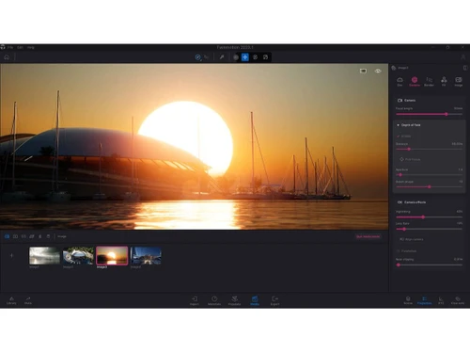Click the selection tool with checkmark
The height and width of the screenshot is (353, 470).
coord(198,57)
